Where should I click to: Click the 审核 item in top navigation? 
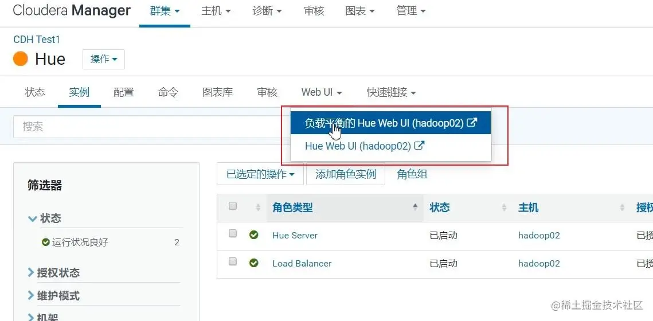[x=314, y=11]
